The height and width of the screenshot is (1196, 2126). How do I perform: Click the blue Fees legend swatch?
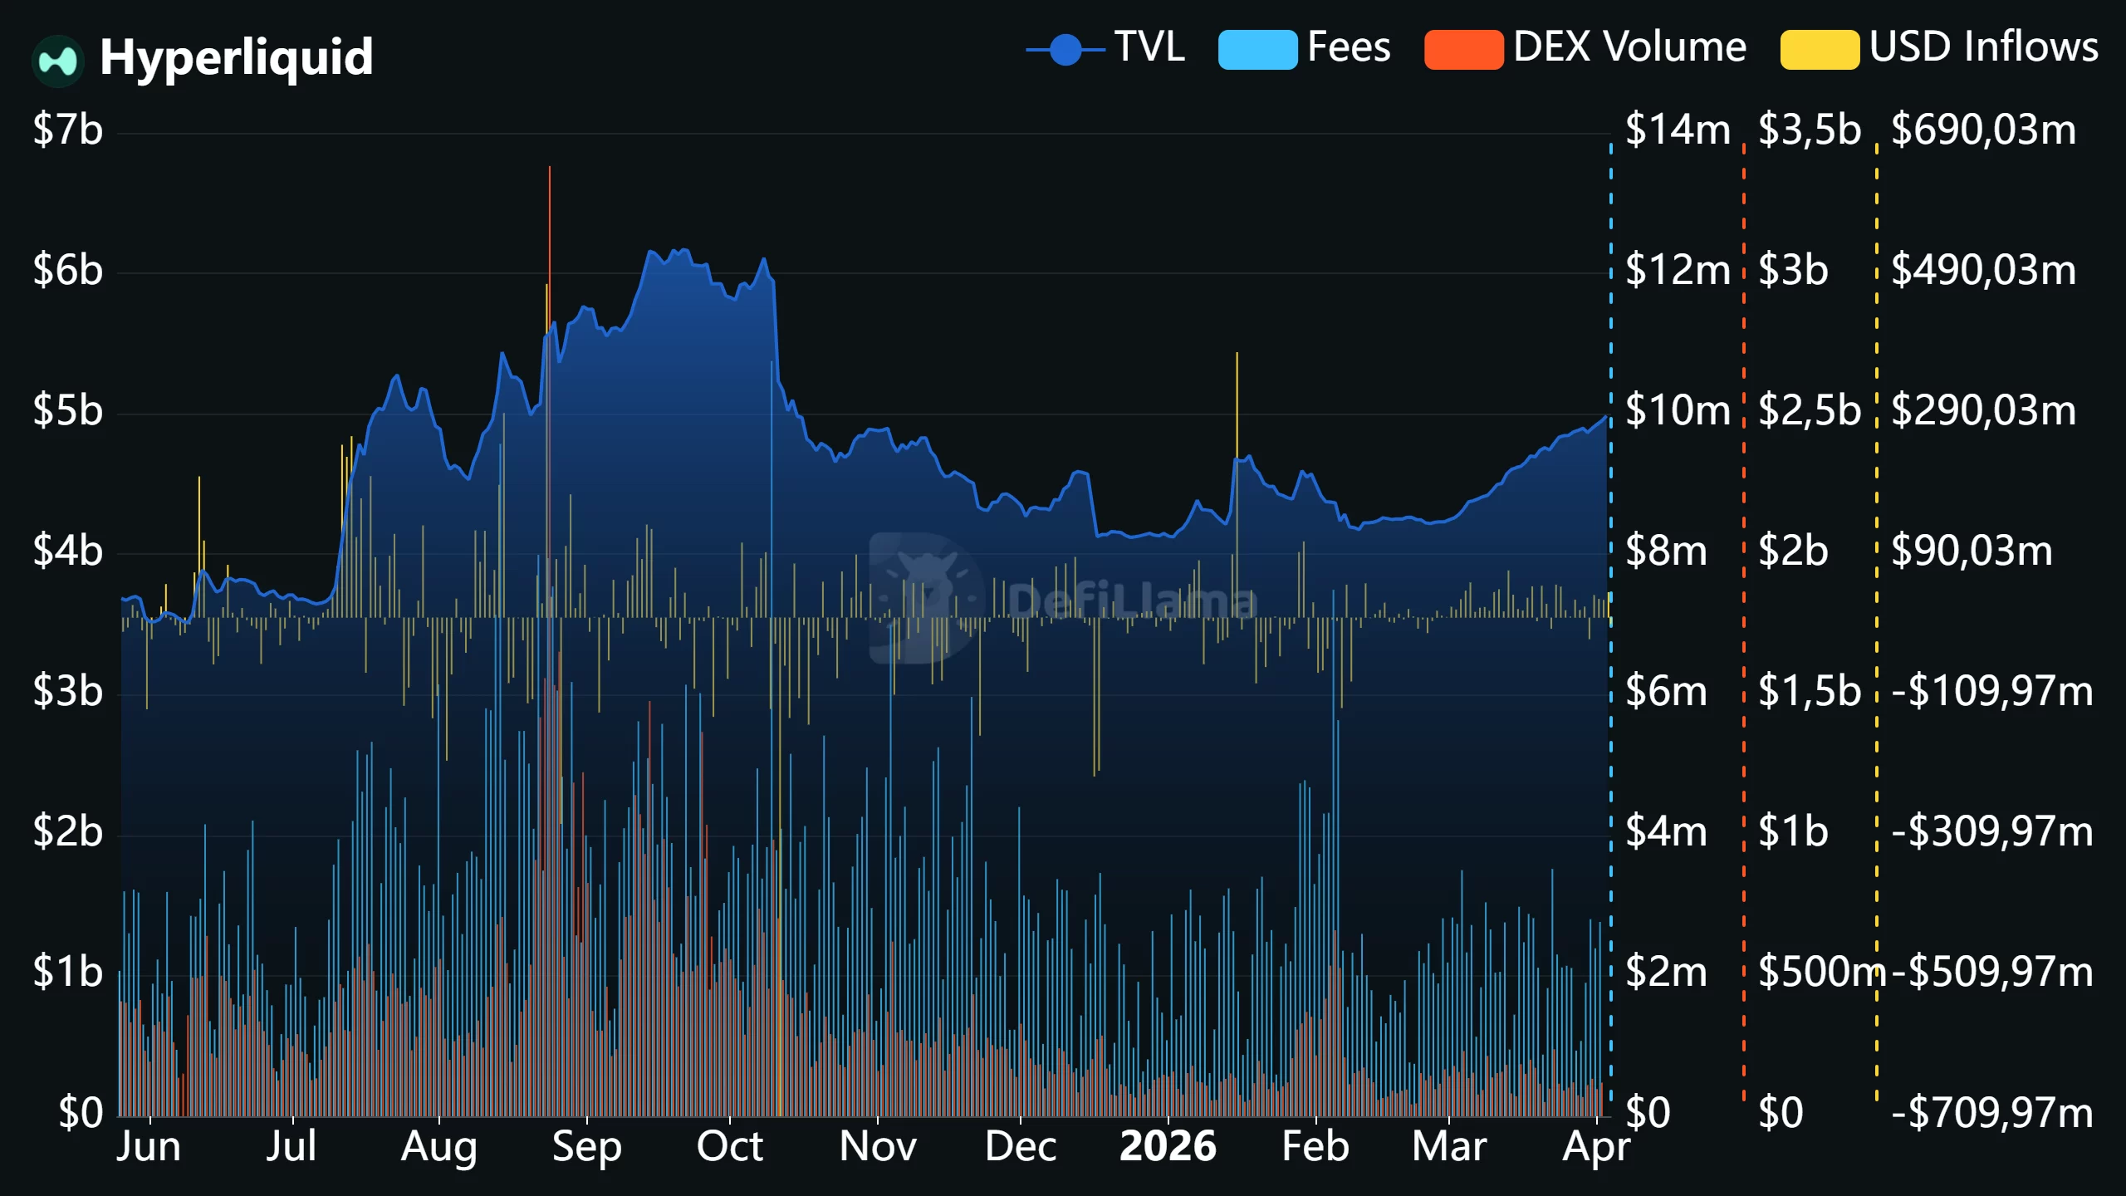[x=1257, y=49]
